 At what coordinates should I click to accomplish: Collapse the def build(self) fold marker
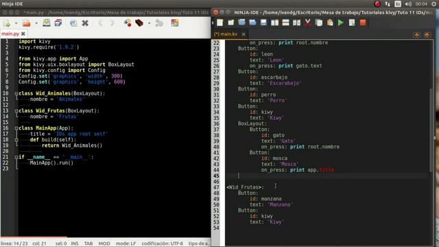(16, 140)
